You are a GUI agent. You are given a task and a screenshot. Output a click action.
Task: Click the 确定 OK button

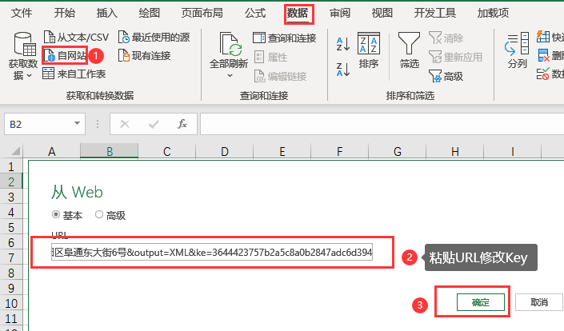[x=481, y=302]
